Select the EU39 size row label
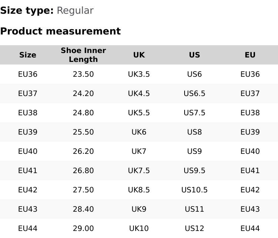The image size is (278, 238). (x=28, y=132)
